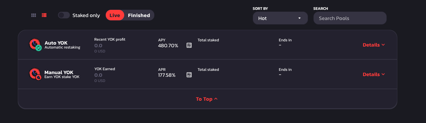The image size is (426, 123).
Task: Click the dropdown arrow next to Hot
Action: (x=299, y=18)
